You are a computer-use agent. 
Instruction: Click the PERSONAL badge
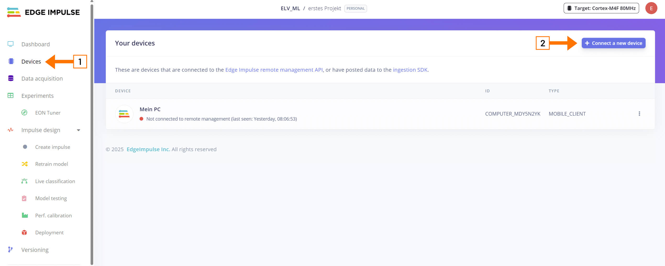pyautogui.click(x=356, y=8)
